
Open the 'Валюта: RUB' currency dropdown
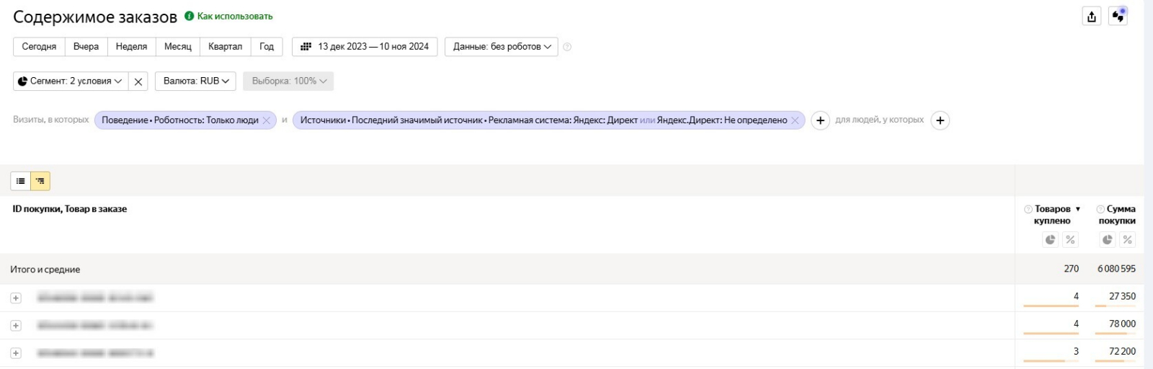tap(196, 81)
